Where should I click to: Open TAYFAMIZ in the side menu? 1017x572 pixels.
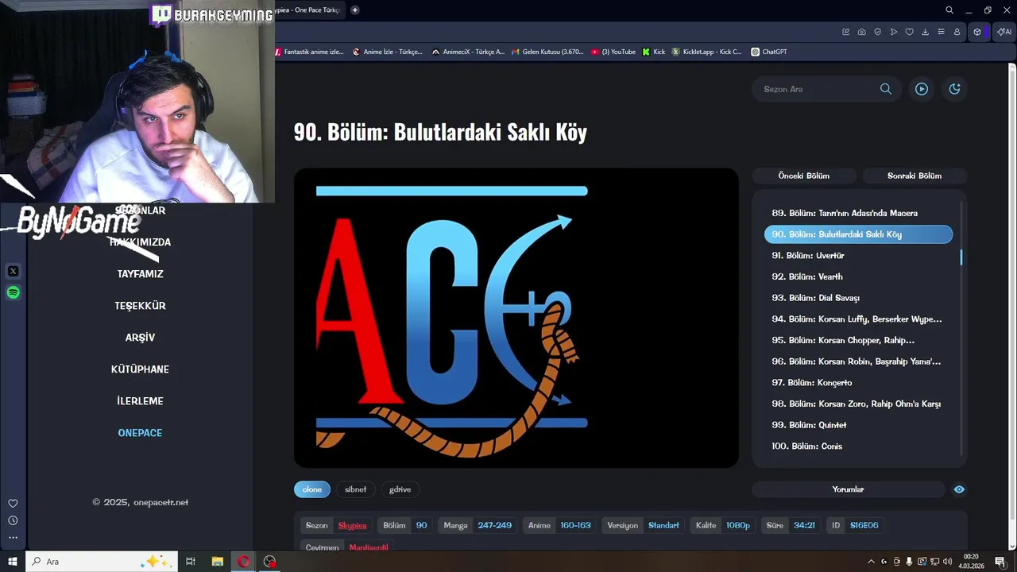tap(140, 274)
